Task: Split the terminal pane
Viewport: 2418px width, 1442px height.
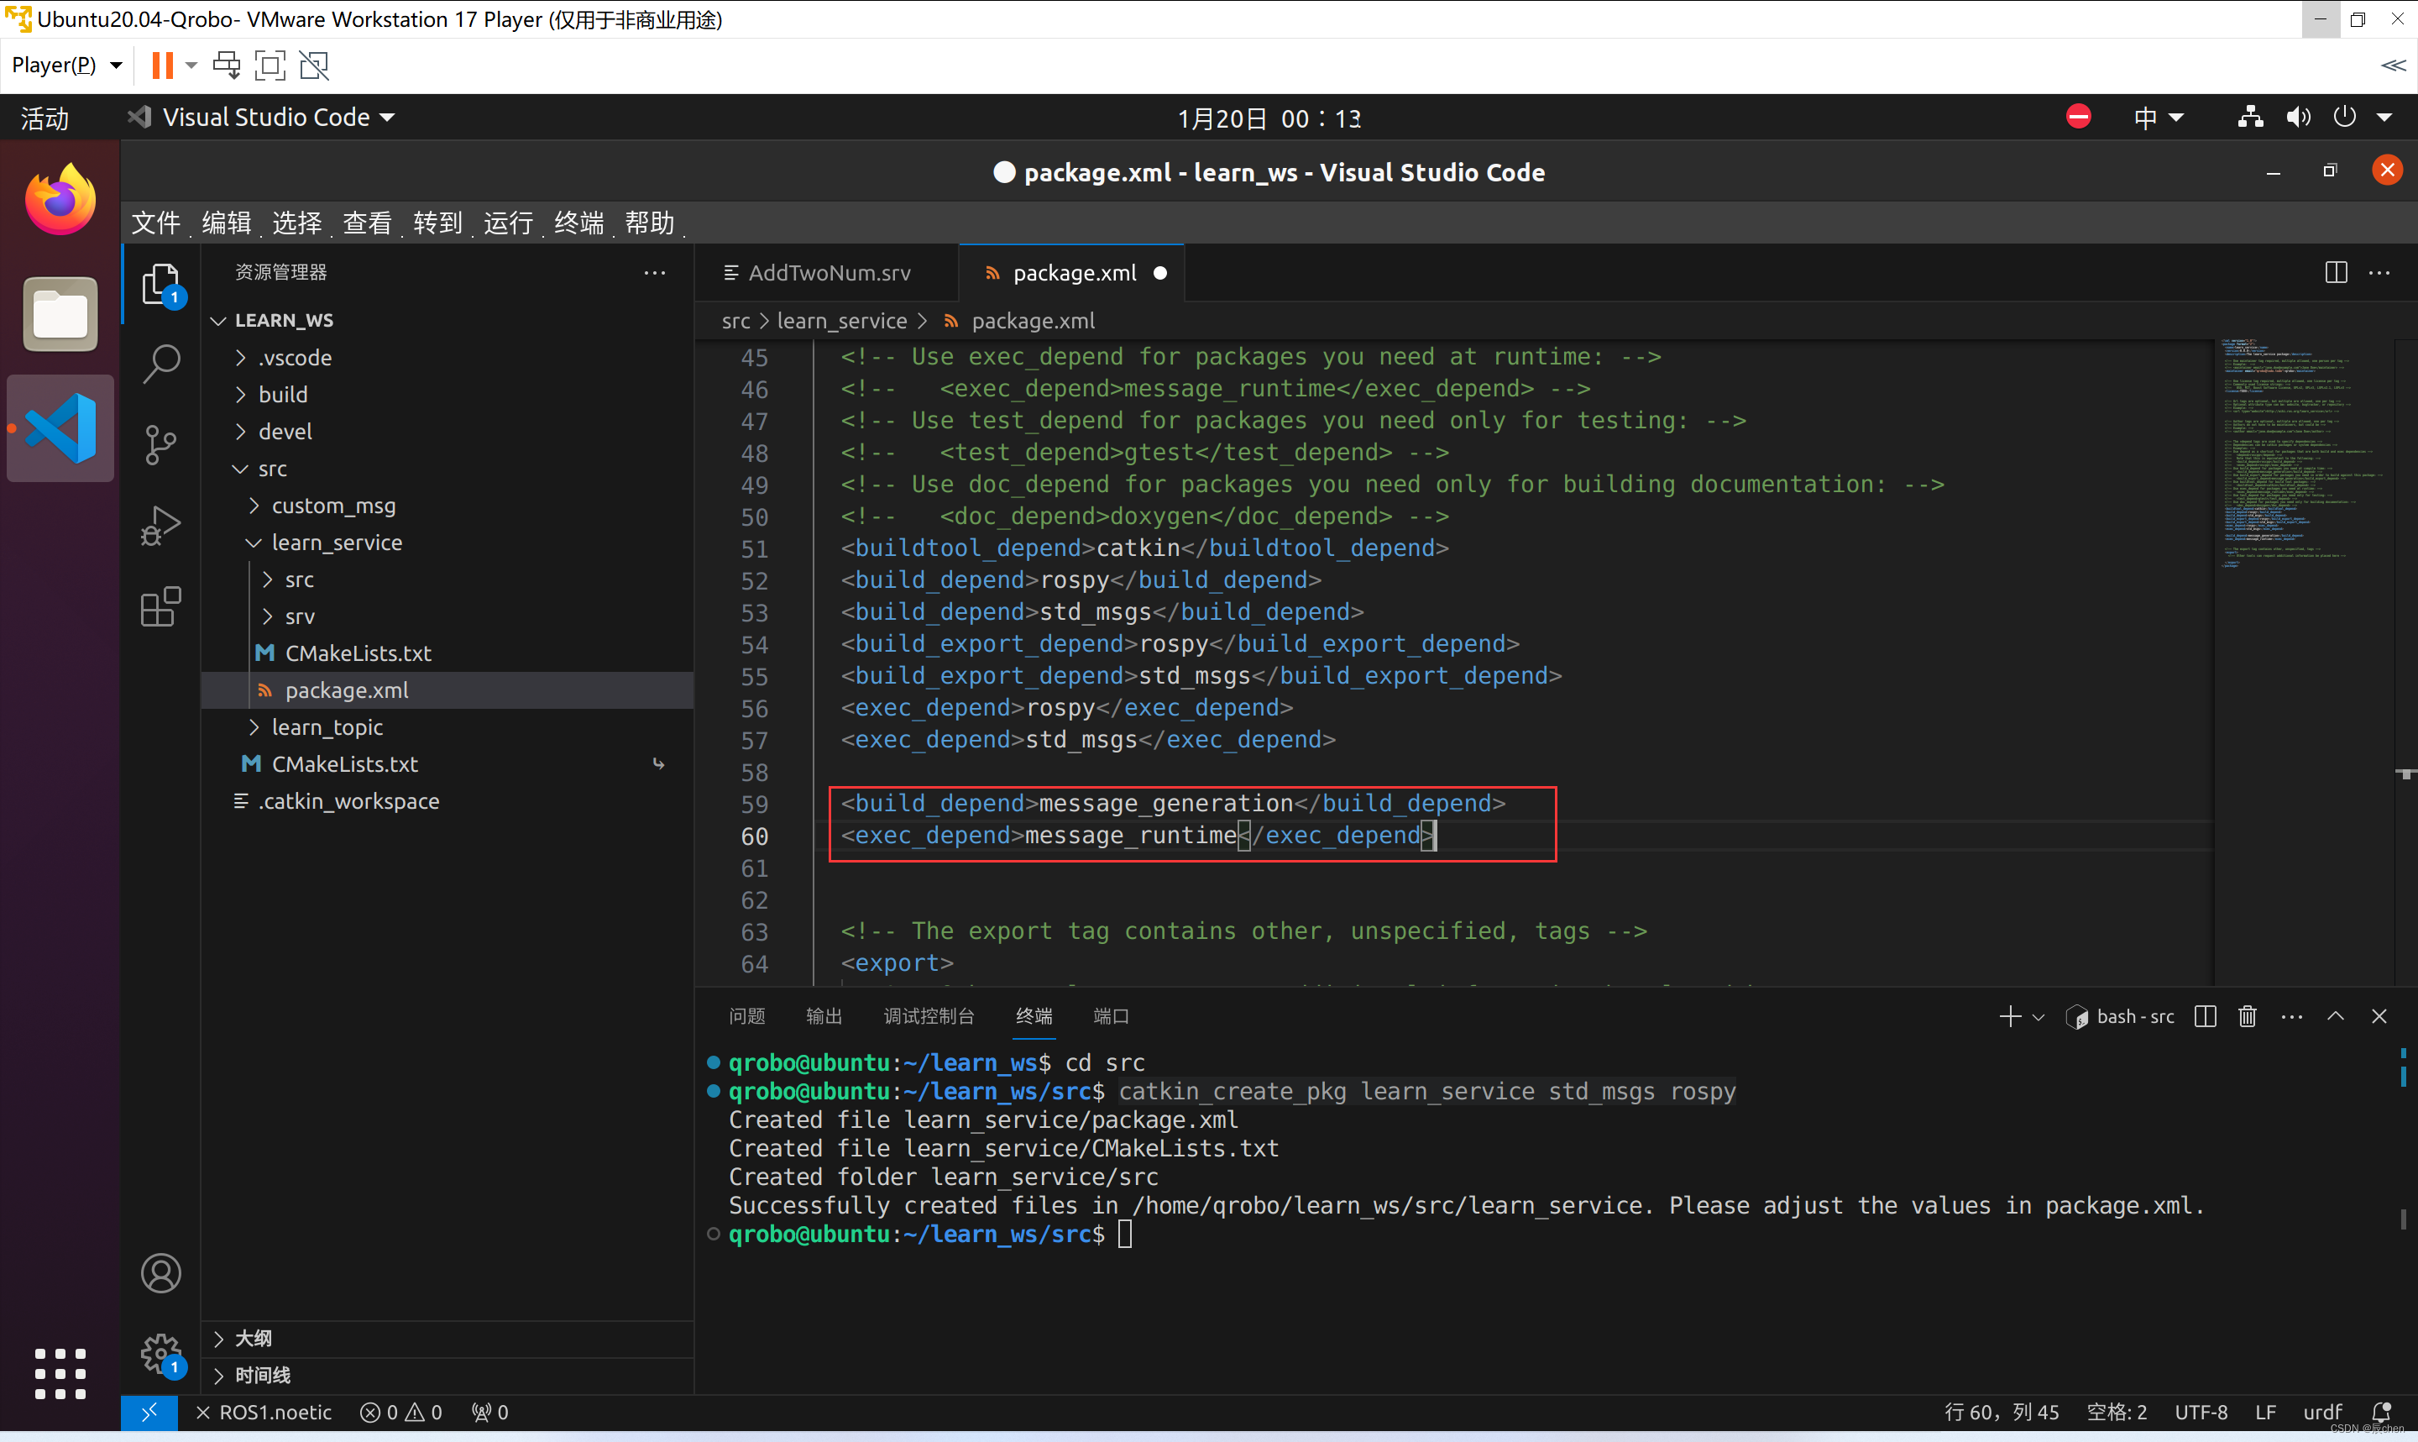Action: (x=2205, y=1016)
